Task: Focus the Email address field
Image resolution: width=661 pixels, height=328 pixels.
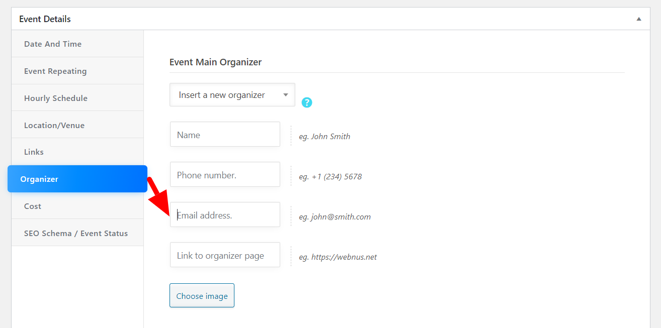Action: pyautogui.click(x=225, y=214)
